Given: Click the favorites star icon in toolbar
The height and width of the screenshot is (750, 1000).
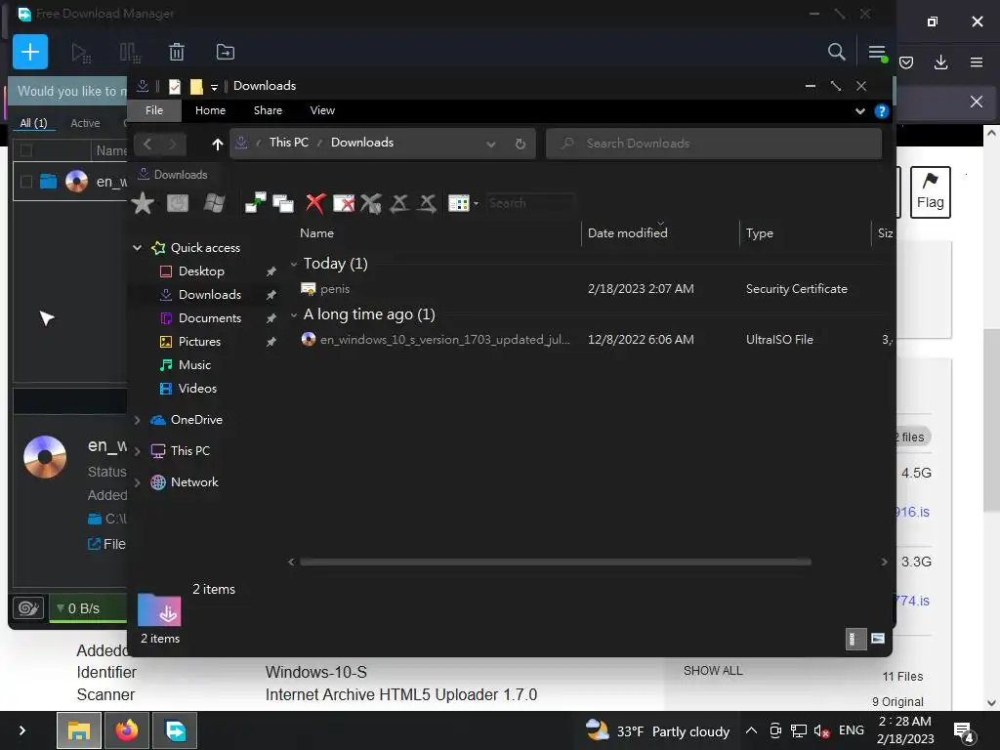Looking at the screenshot, I should (143, 203).
